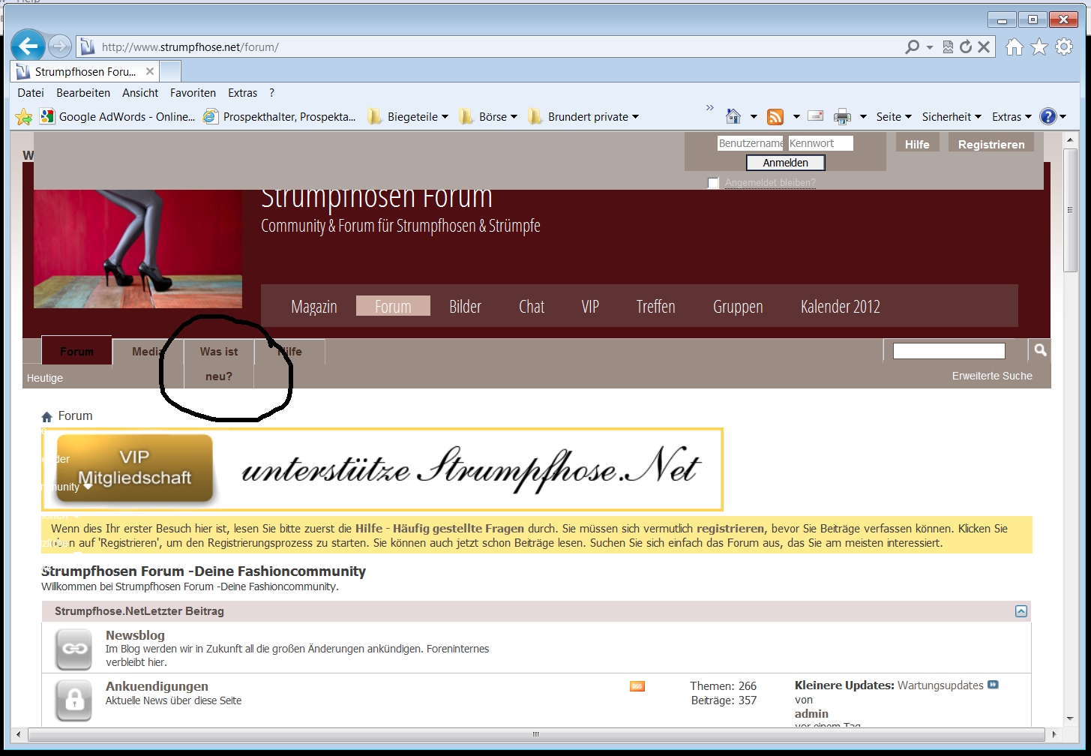Click the RSS feeds toolbar icon
The width and height of the screenshot is (1091, 756).
pos(775,117)
